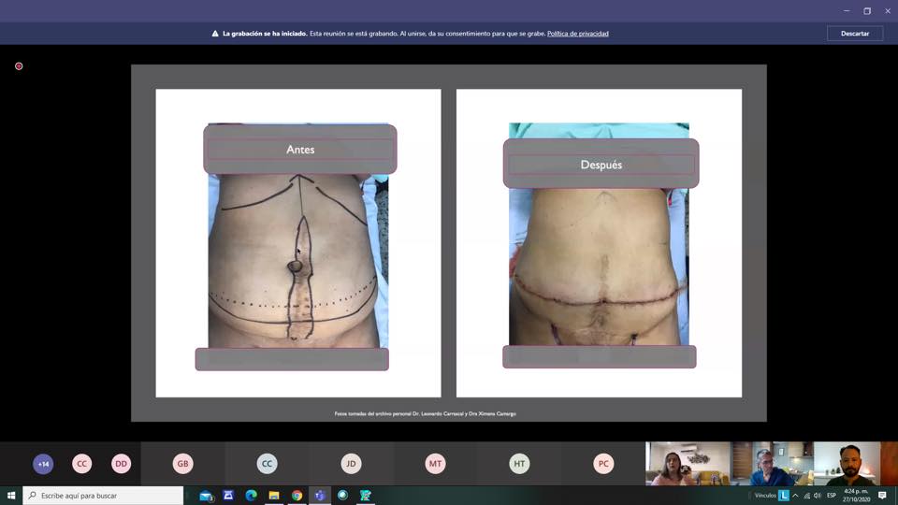Click the woman's video feed thumbnail
This screenshot has height=505, width=898.
point(688,463)
